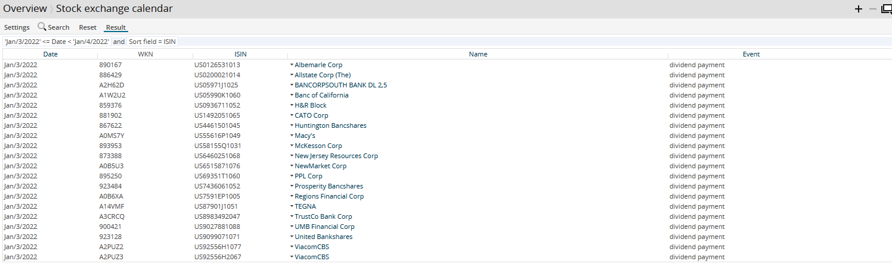Screen dimensions: 892x264
Task: Click the magnifier Search icon
Action: point(42,27)
